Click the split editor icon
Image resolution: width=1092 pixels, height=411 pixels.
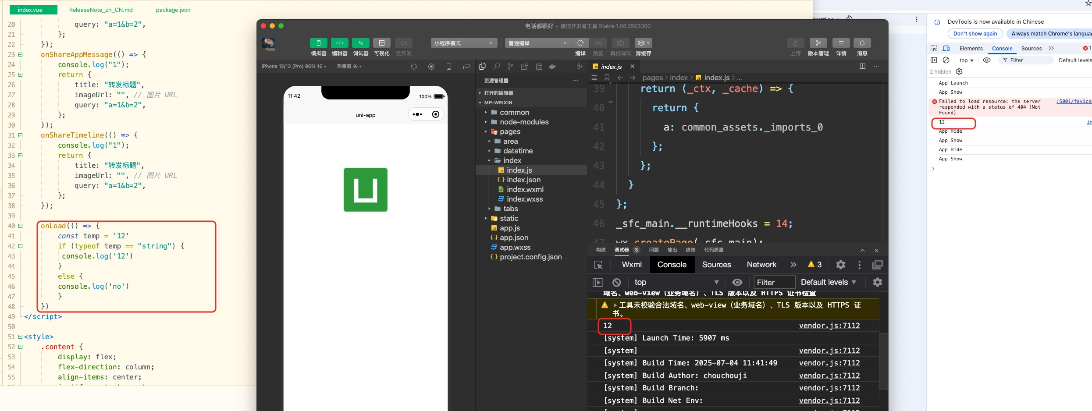(863, 66)
